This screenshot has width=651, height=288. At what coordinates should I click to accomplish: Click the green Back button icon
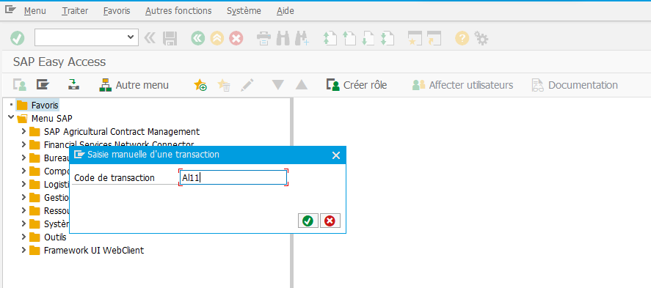[x=198, y=39]
